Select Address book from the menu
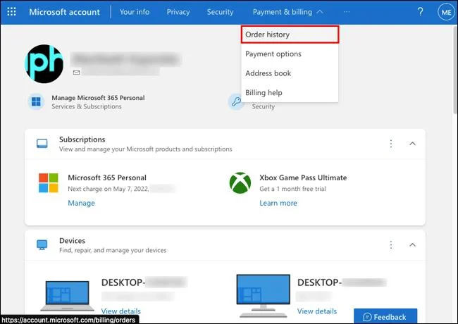 point(290,73)
